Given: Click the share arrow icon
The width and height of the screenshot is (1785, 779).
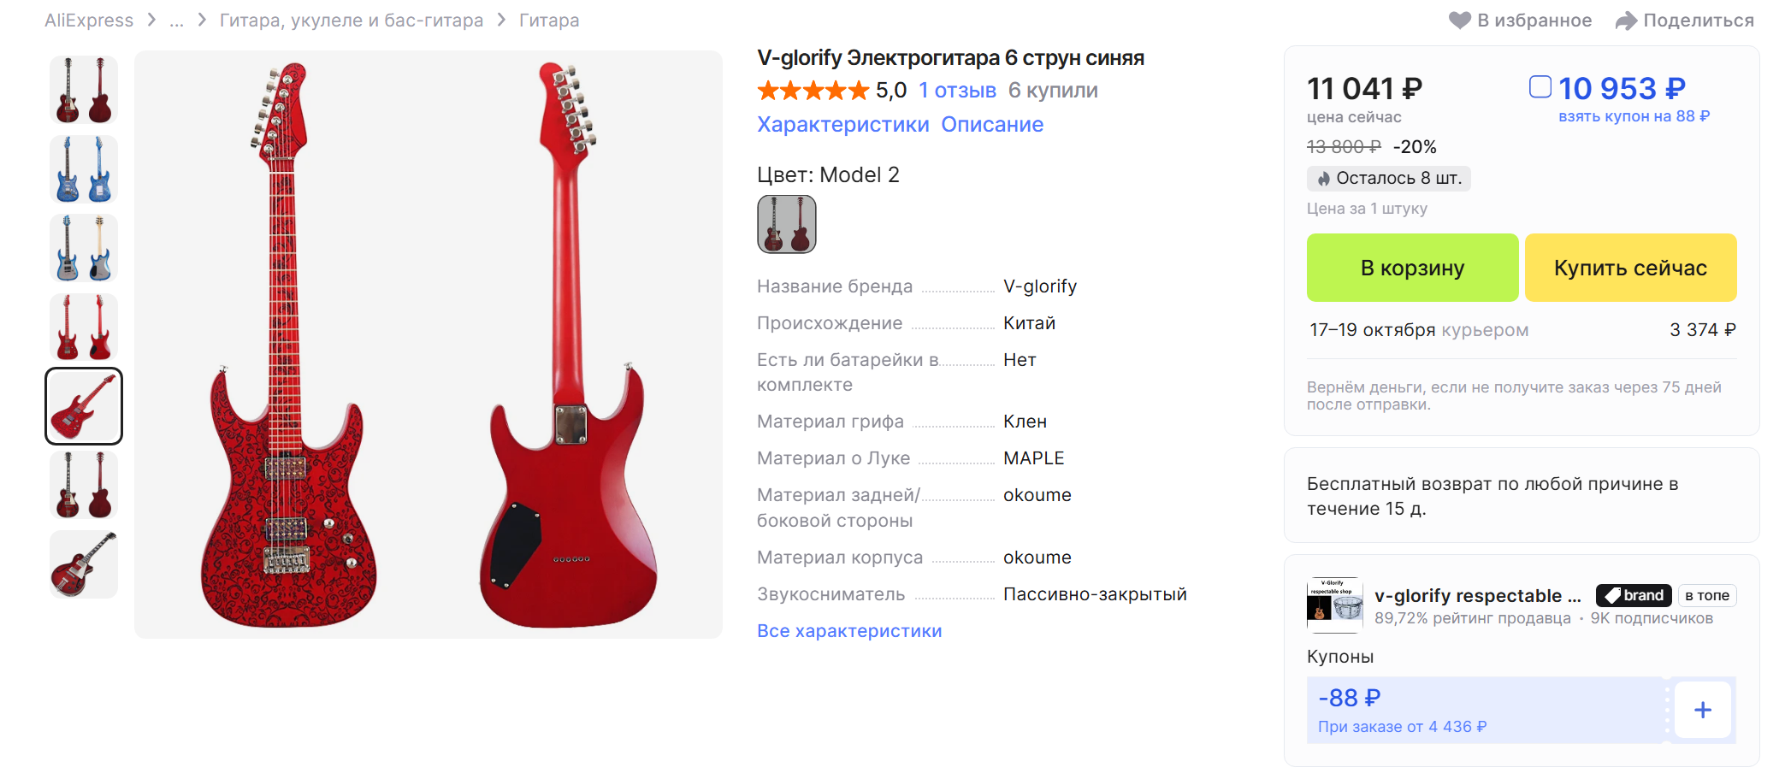Looking at the screenshot, I should coord(1626,21).
